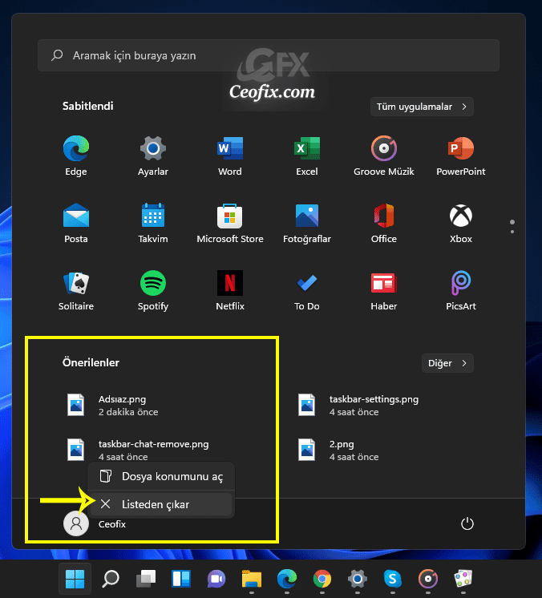Screen dimensions: 542x598
Task: Open Google Chrome on the taskbar
Action: point(322,579)
